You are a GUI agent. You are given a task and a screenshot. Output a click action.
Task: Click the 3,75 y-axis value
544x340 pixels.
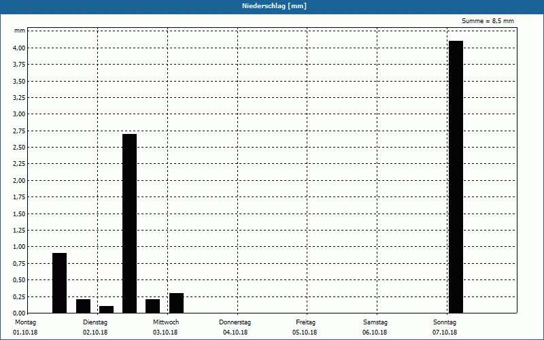click(x=19, y=65)
